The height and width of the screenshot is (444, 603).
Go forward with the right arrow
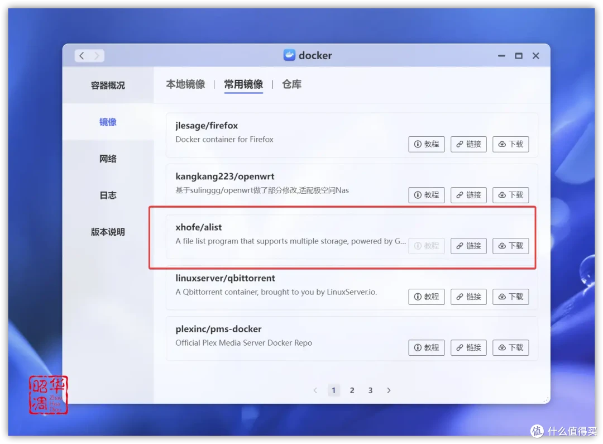97,56
